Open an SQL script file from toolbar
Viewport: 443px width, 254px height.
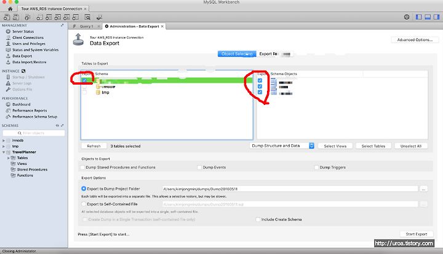point(16,17)
